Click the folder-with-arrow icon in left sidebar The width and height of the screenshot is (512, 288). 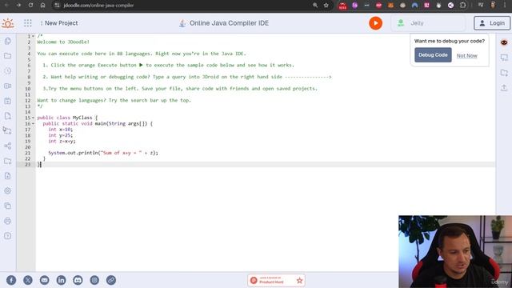[8, 161]
